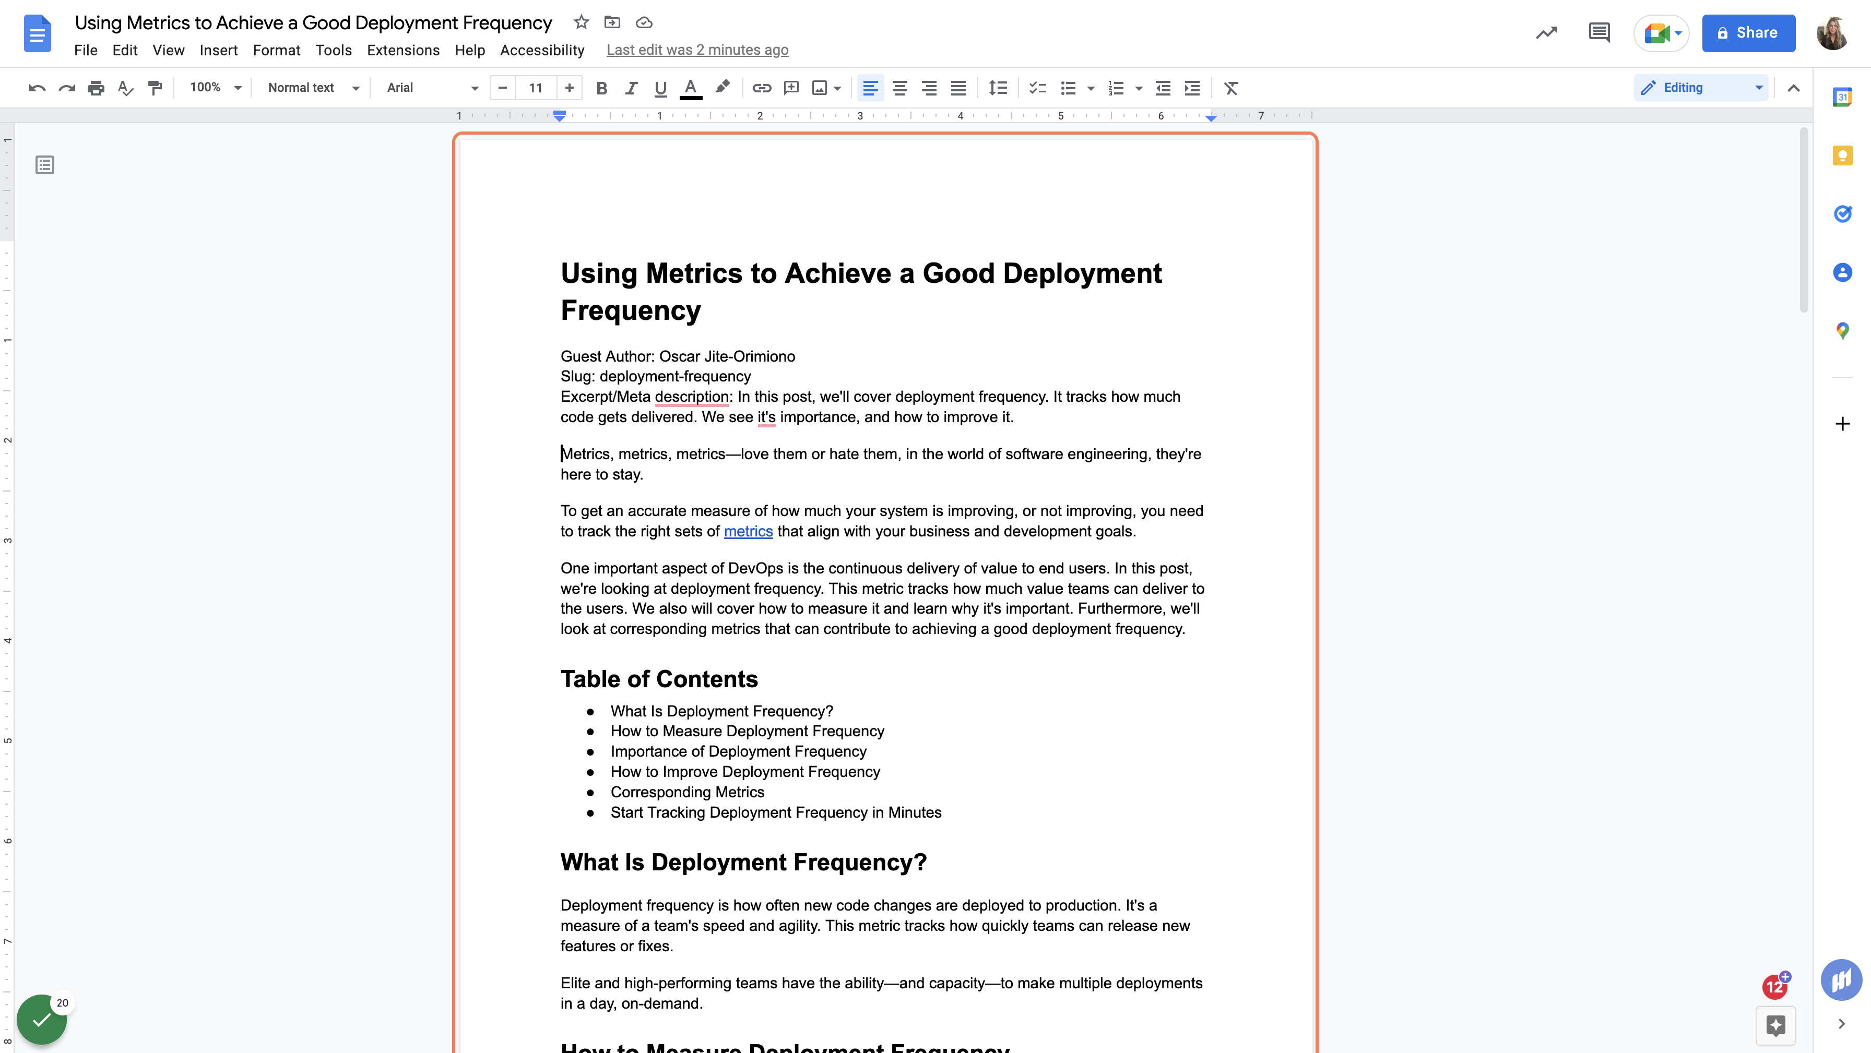The image size is (1871, 1053).
Task: Open Google Tasks side panel
Action: tap(1842, 213)
